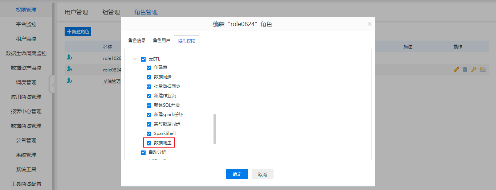This screenshot has height=190, width=496.
Task: Open 调度管理 in the sidebar
Action: click(x=26, y=82)
